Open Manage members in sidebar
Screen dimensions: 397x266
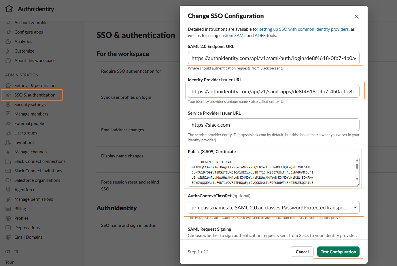(x=31, y=114)
